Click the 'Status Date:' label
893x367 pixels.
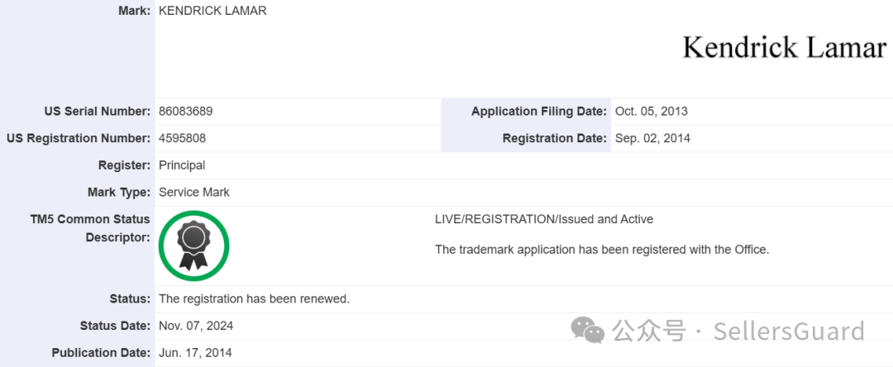116,326
